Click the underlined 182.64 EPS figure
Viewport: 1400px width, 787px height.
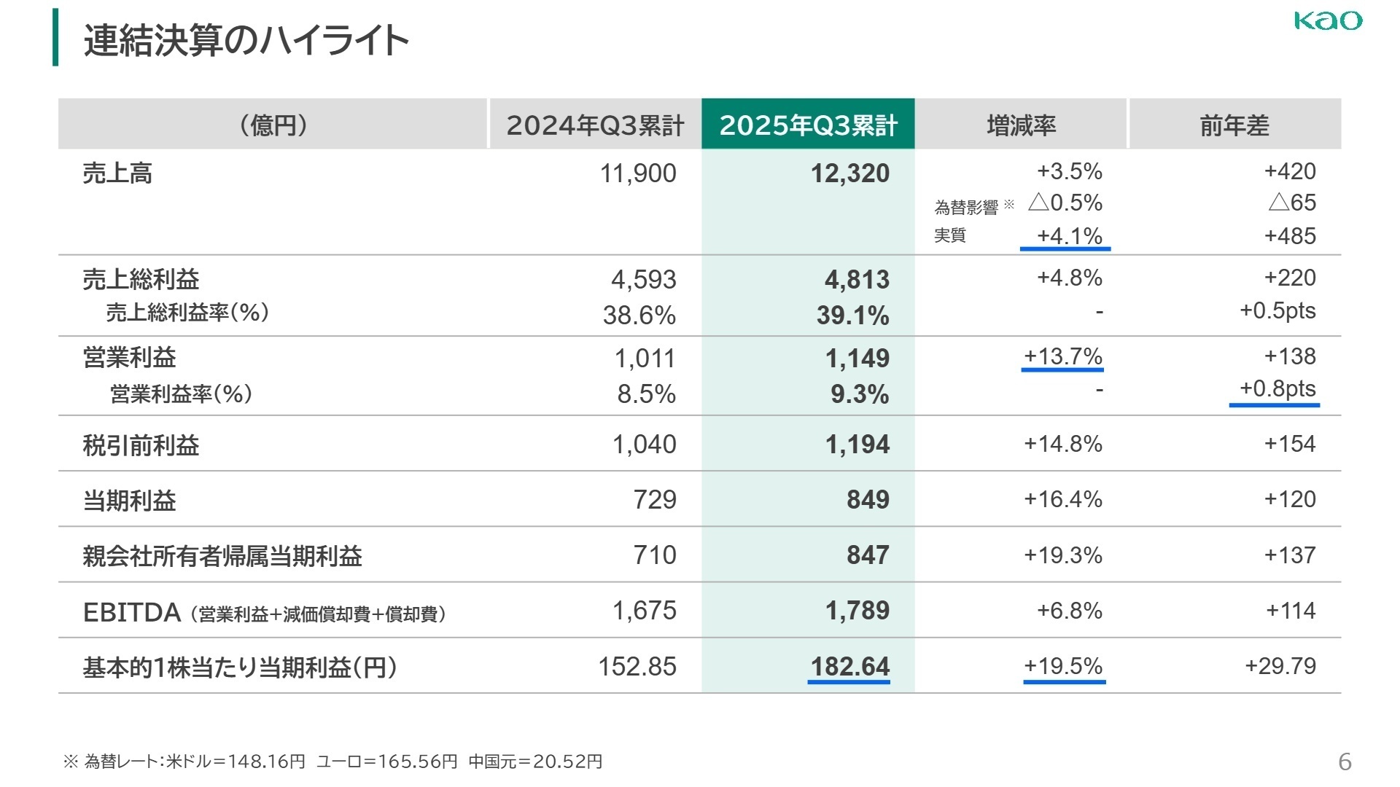click(x=850, y=666)
